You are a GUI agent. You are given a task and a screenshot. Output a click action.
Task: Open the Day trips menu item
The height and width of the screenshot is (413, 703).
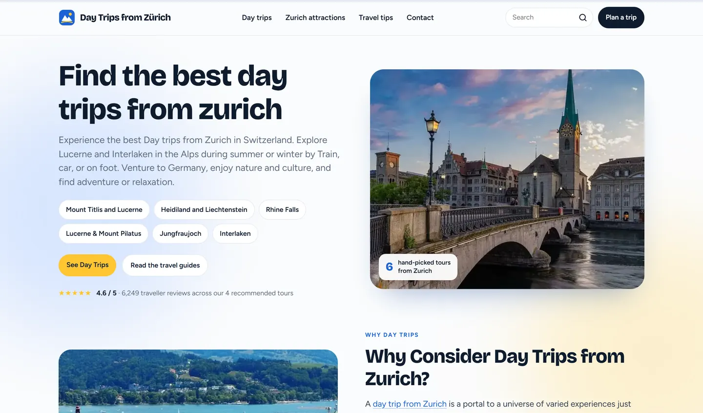point(257,18)
